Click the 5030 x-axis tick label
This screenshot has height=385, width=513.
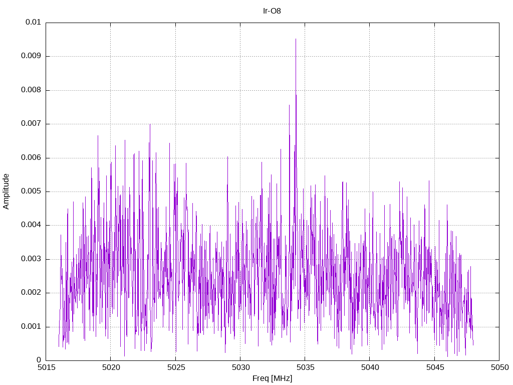click(240, 367)
